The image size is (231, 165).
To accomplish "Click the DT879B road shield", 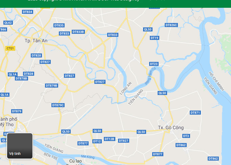I will [x=51, y=86].
